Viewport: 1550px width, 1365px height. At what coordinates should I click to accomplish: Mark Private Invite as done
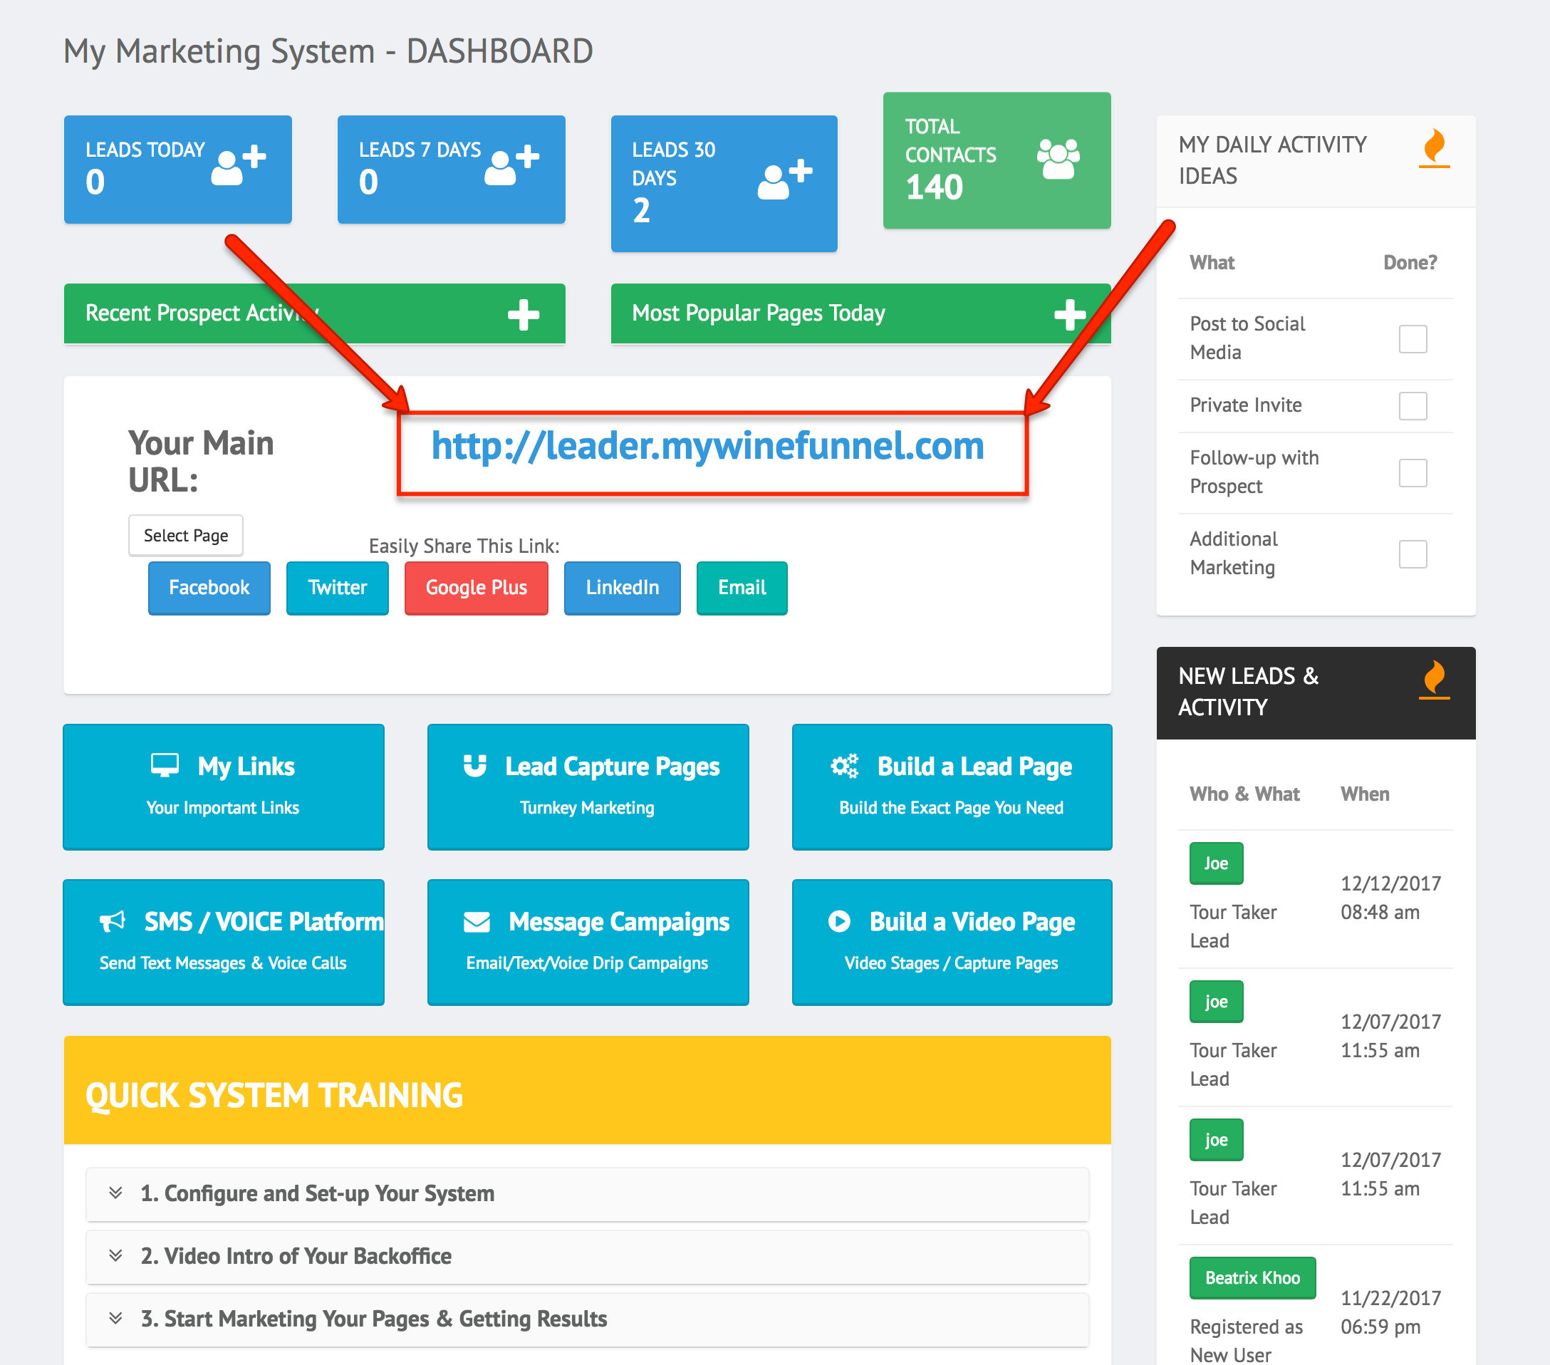1412,405
